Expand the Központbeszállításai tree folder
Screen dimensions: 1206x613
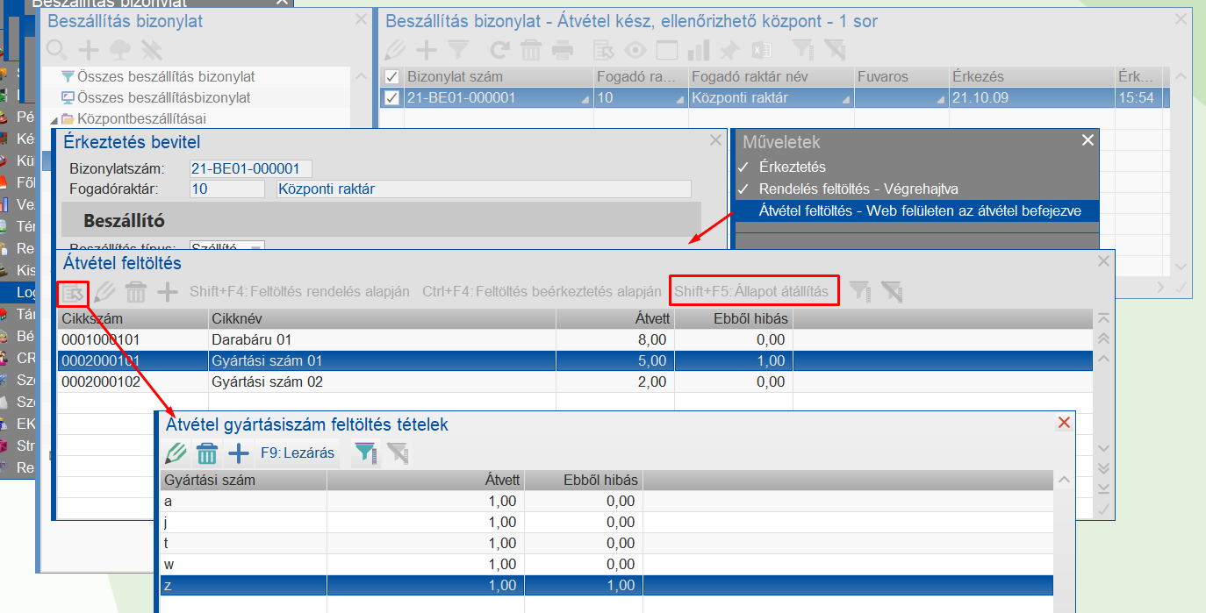[54, 119]
